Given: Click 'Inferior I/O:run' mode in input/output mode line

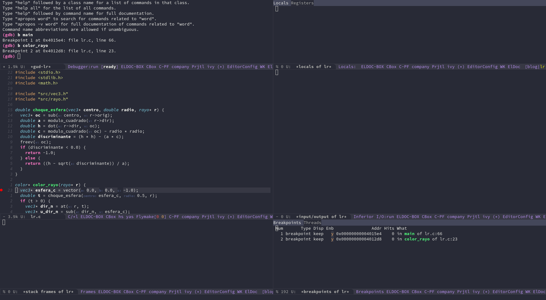Looking at the screenshot, I should (x=374, y=217).
